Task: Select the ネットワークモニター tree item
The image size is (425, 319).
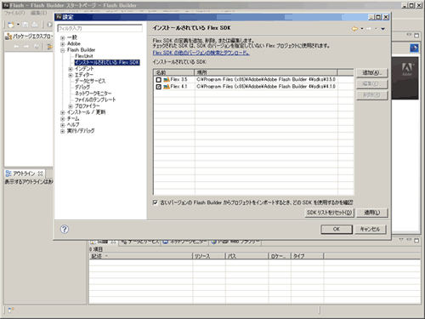Action: [93, 94]
